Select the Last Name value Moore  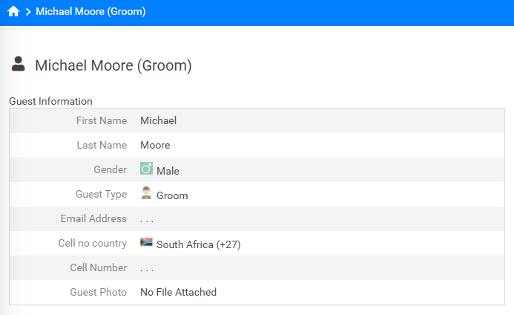click(155, 145)
